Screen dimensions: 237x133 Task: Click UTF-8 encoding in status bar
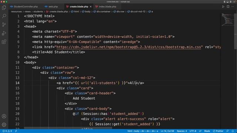point(193,131)
